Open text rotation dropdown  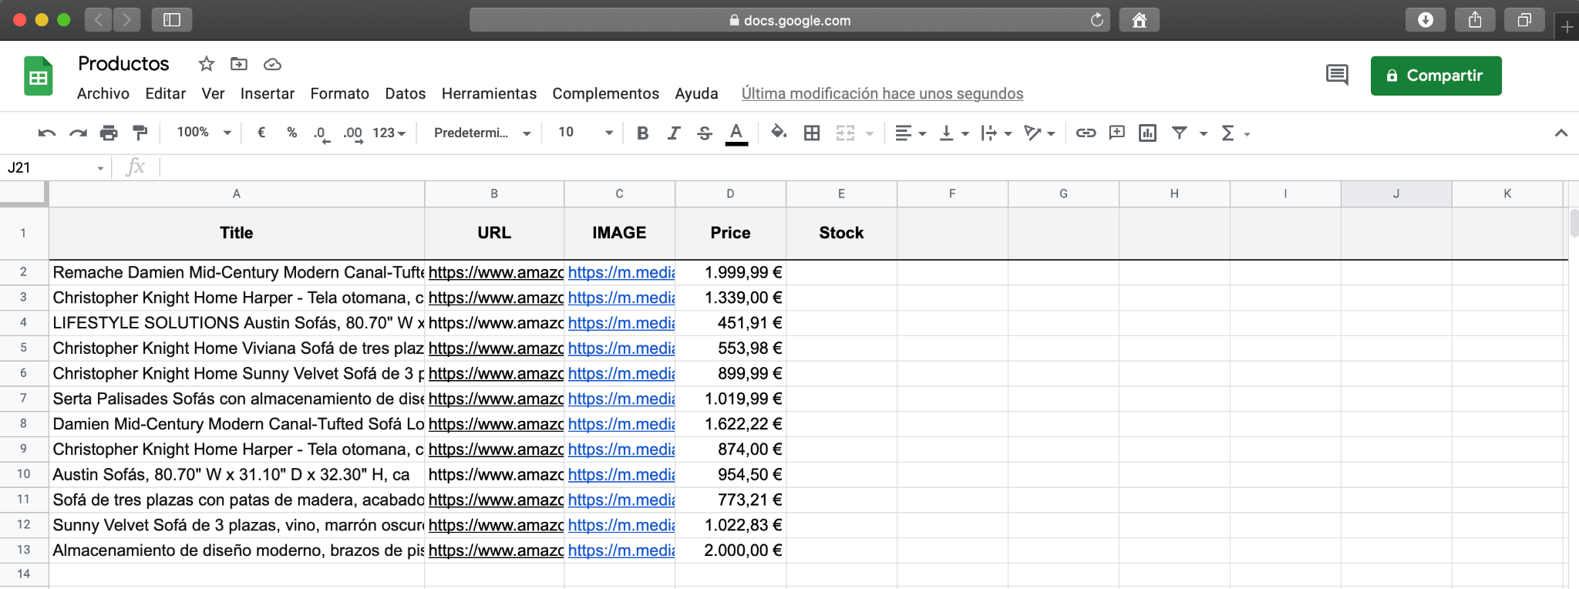point(1039,133)
